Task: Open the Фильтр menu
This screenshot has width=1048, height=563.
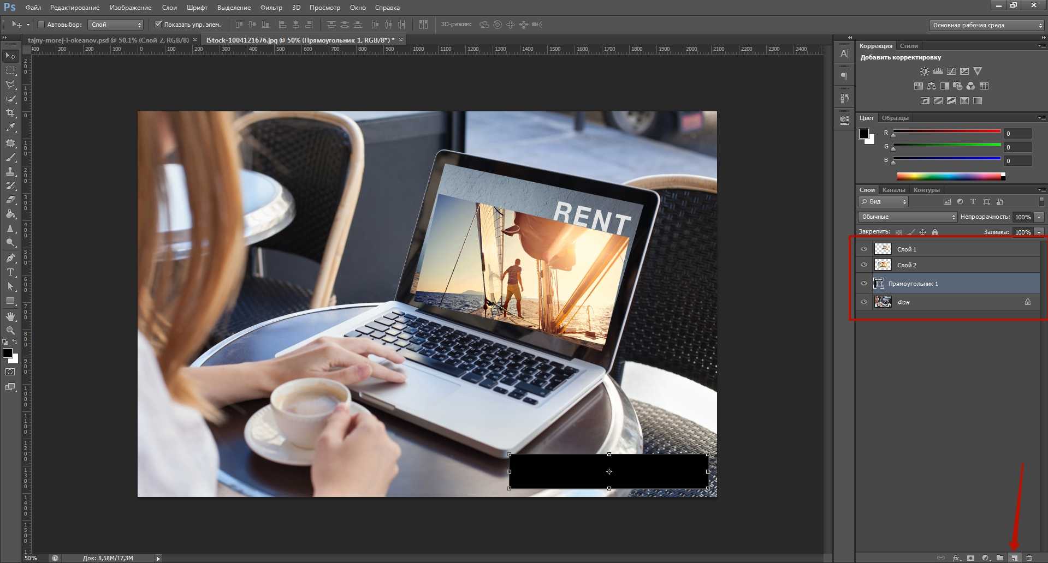Action: [271, 8]
